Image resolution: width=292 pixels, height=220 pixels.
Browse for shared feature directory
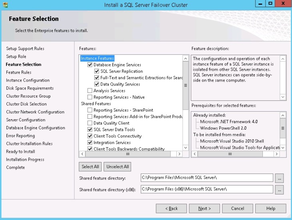(x=279, y=178)
